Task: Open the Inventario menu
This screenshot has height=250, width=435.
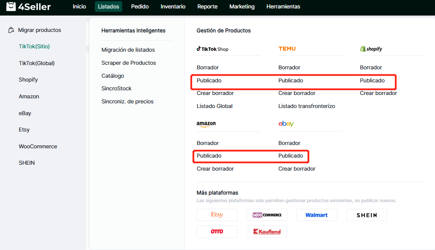Action: [173, 7]
